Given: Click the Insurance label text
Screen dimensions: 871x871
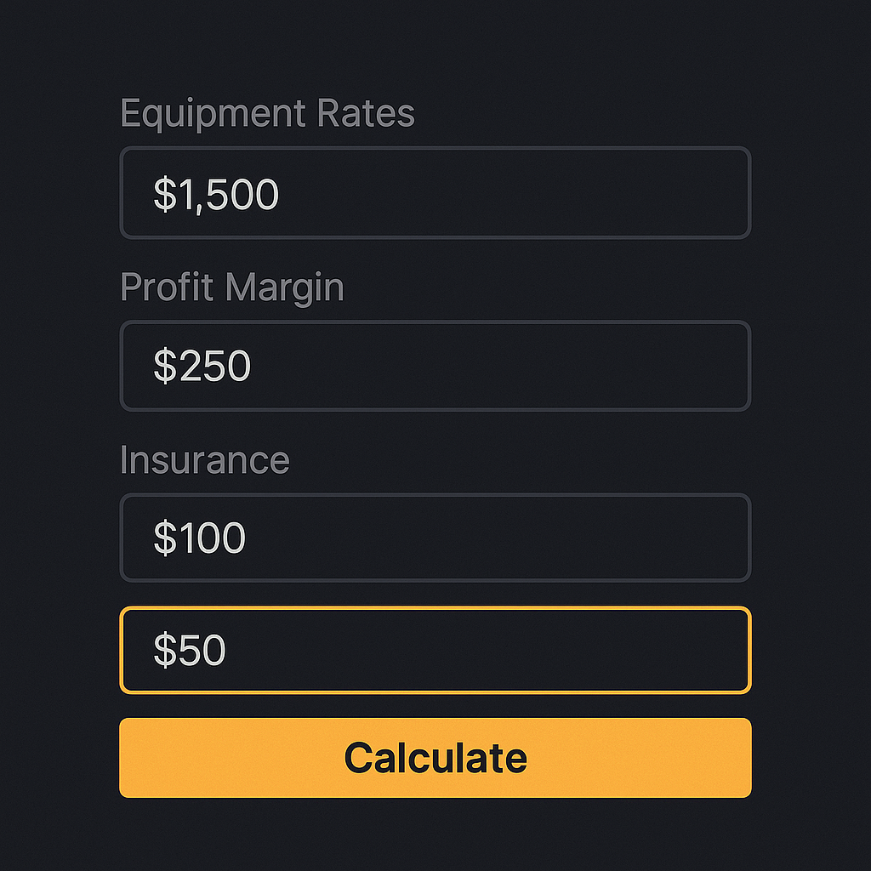Looking at the screenshot, I should (x=205, y=459).
